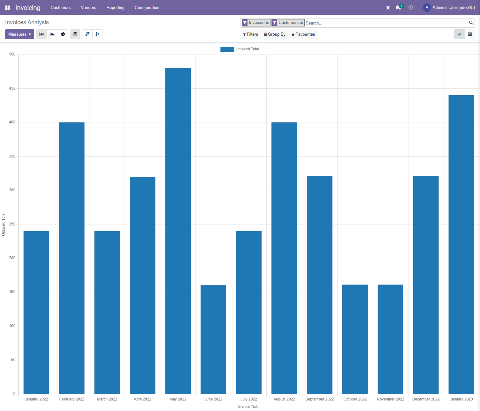Click the August 2022 bar
This screenshot has width=480, height=411.
pyautogui.click(x=284, y=258)
